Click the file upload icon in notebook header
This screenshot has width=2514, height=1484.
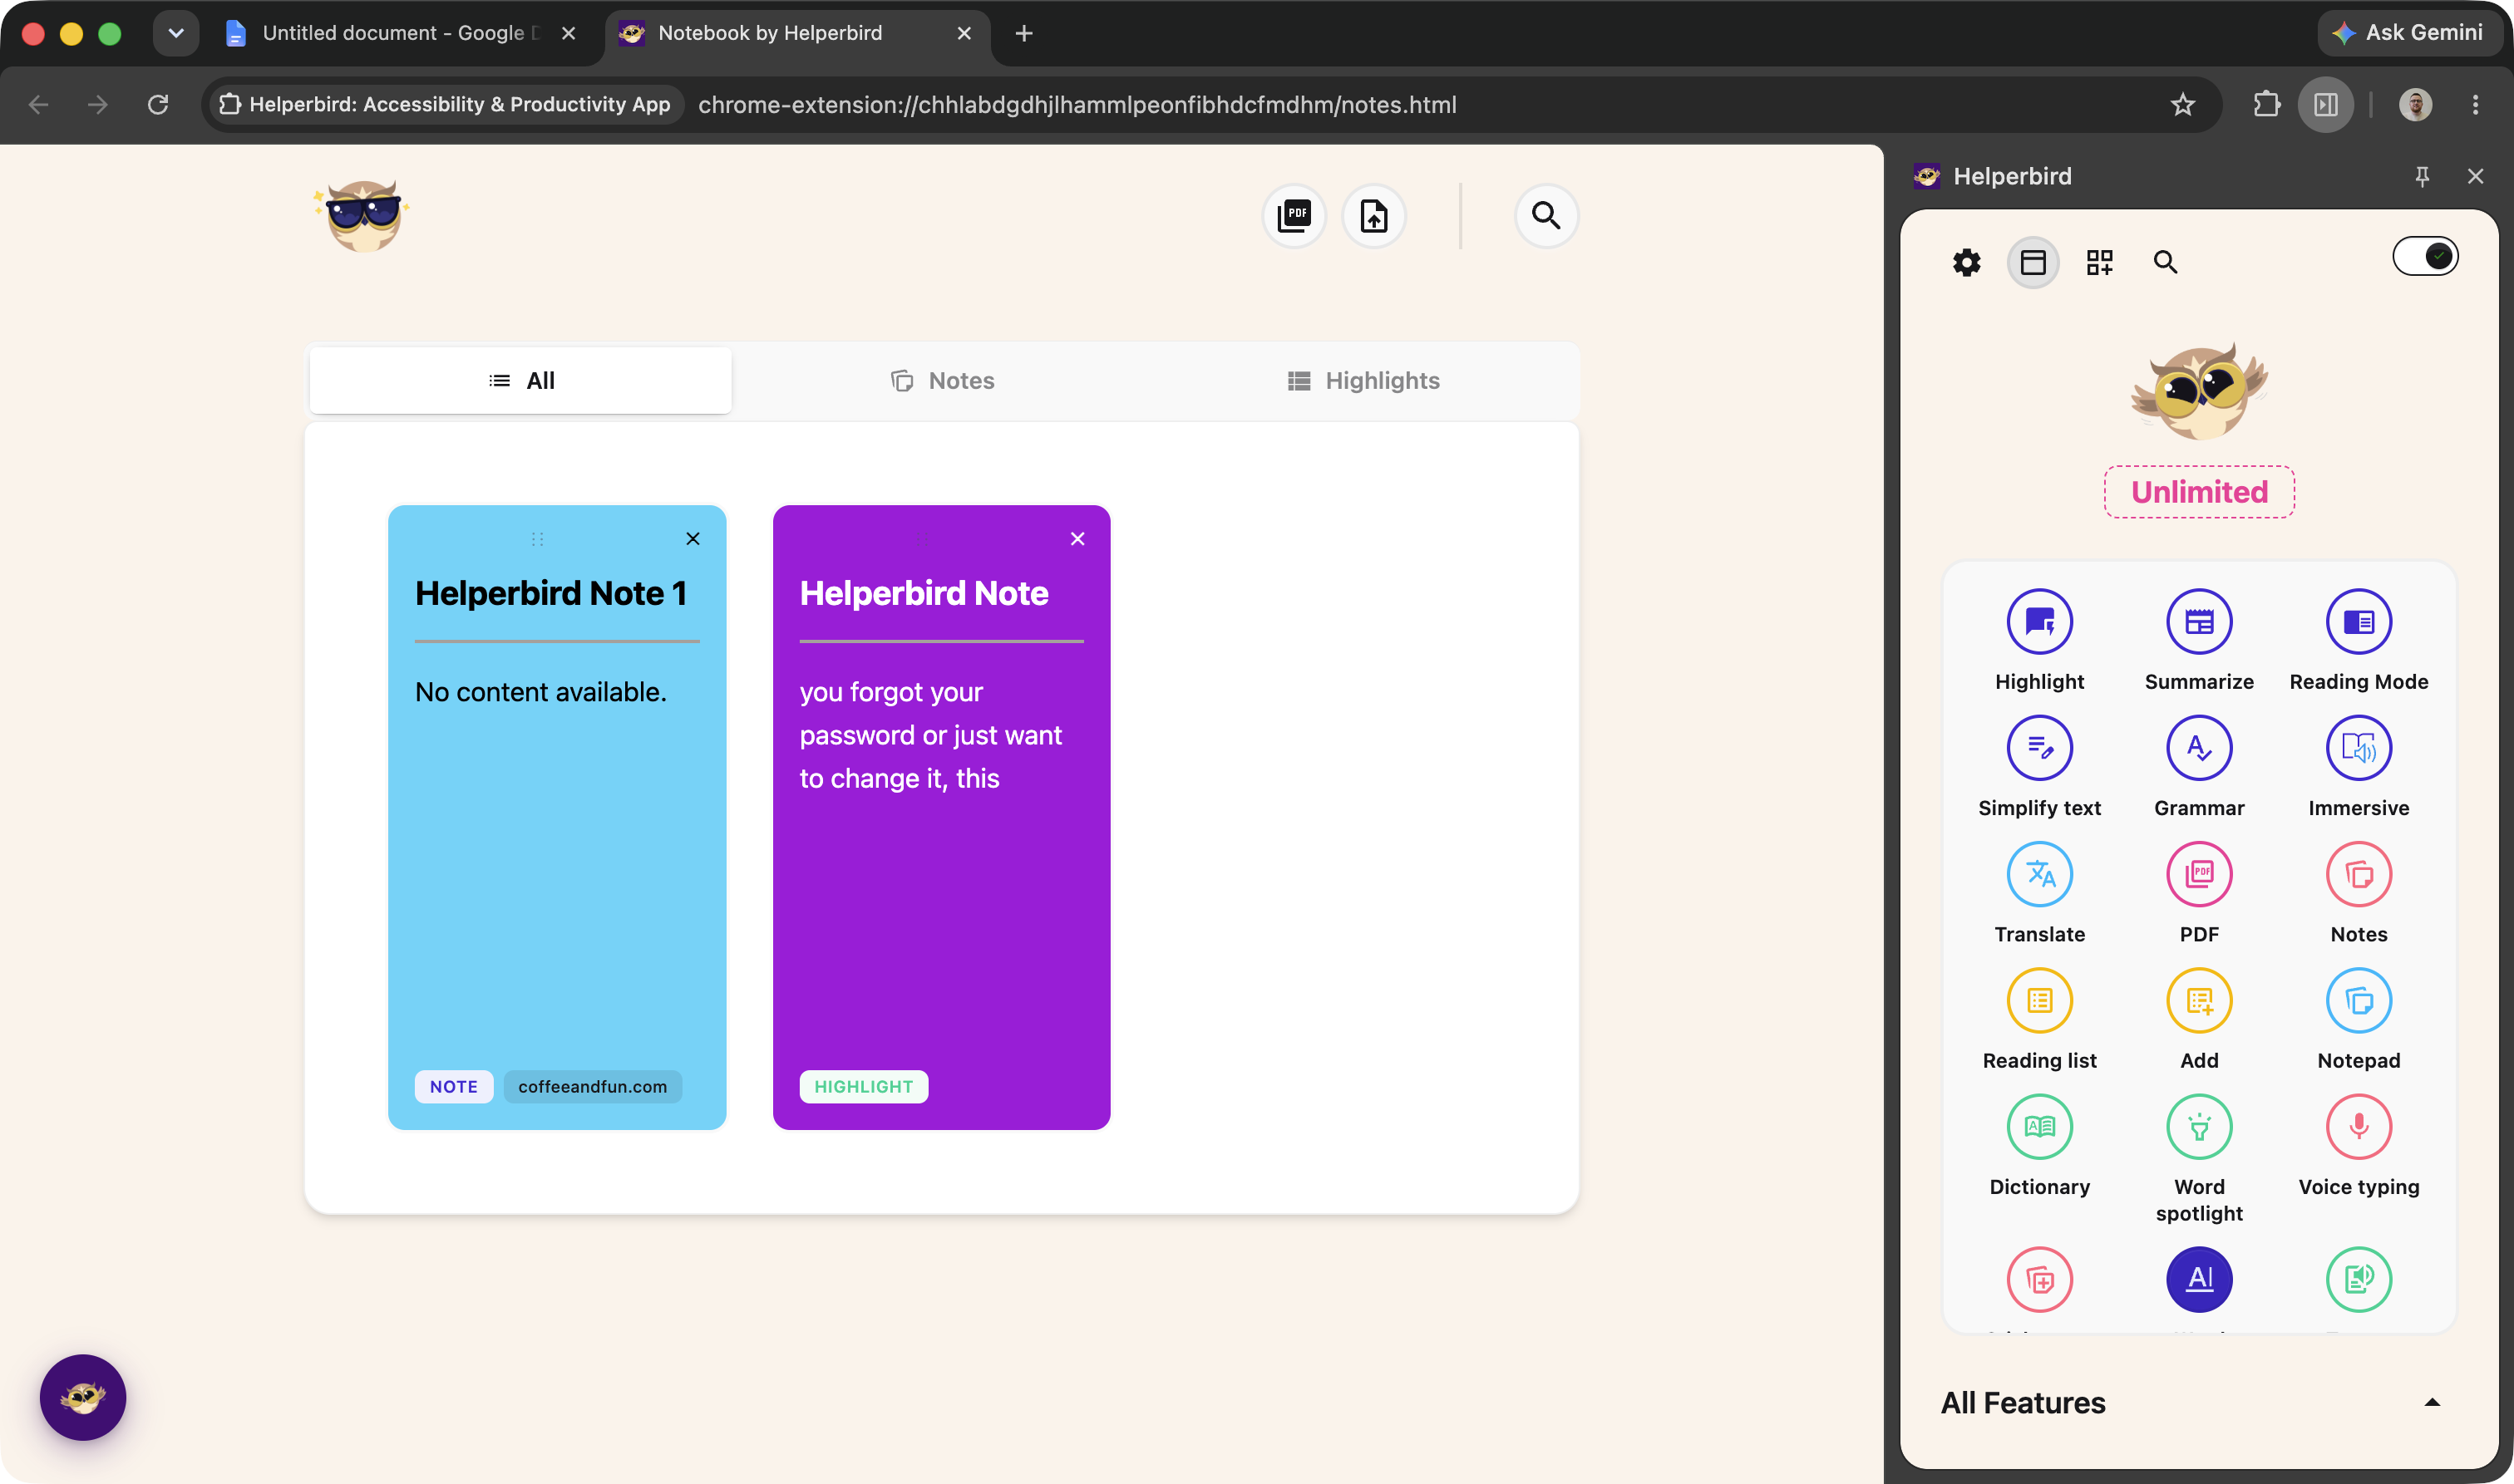[1374, 215]
